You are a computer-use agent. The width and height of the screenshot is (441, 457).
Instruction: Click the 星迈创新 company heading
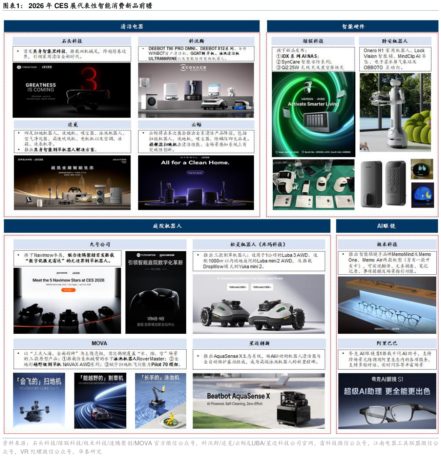[259, 343]
